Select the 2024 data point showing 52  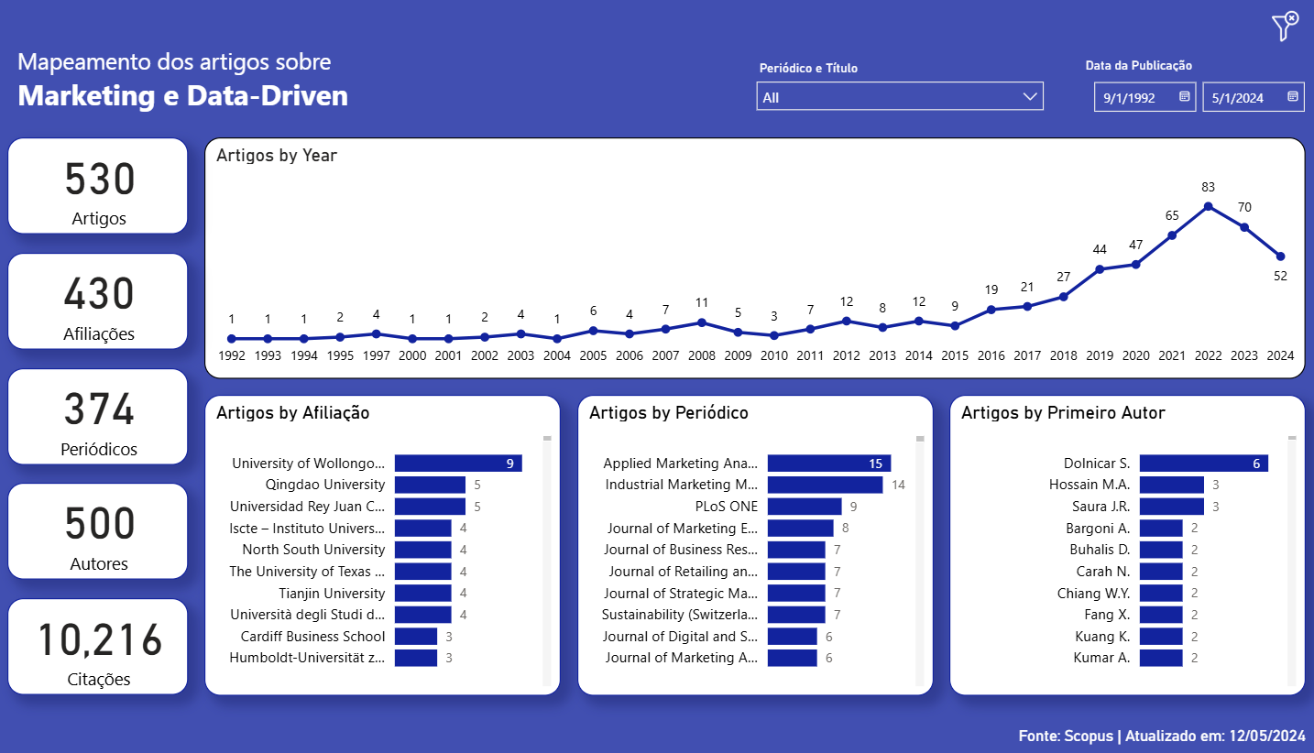tap(1280, 258)
